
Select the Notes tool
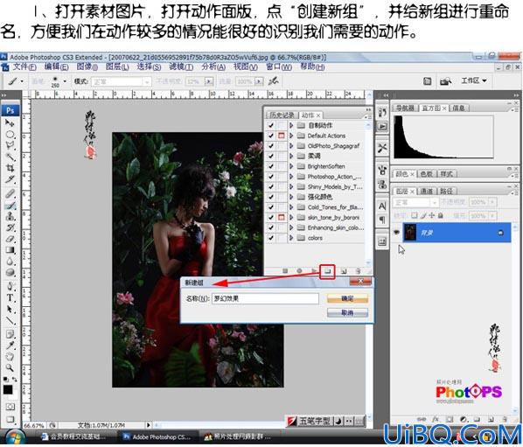point(10,334)
